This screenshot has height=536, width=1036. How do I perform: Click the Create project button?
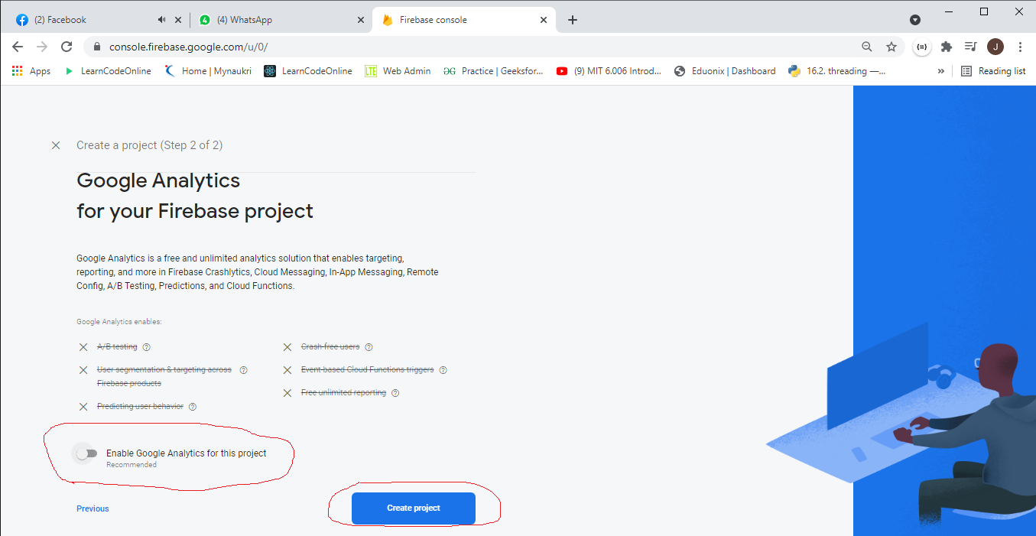(414, 508)
